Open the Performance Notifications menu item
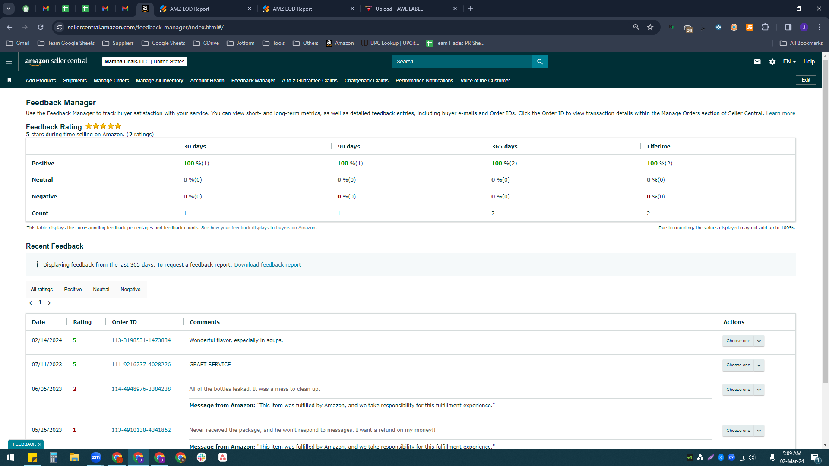 point(424,81)
